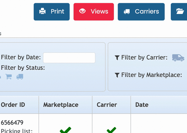The height and width of the screenshot is (133, 187).
Task: Open the Carriers truck button
Action: point(141,12)
